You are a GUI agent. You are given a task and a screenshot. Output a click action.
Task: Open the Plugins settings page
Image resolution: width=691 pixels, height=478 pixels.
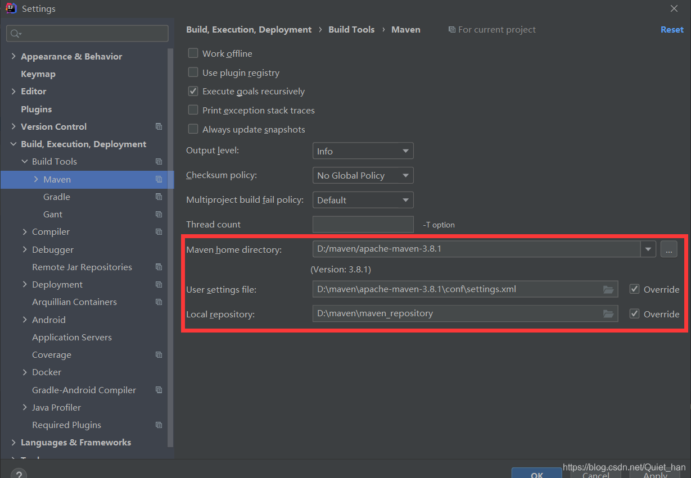(x=37, y=109)
